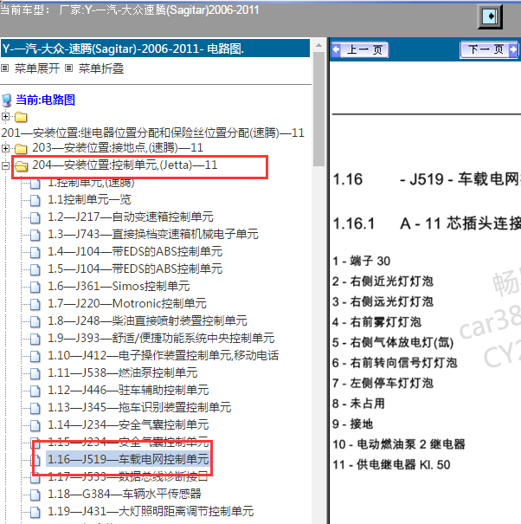521x524 pixels.
Task: Open 1.13—J345—拖车识别装置控制单元
Action: pos(139,408)
